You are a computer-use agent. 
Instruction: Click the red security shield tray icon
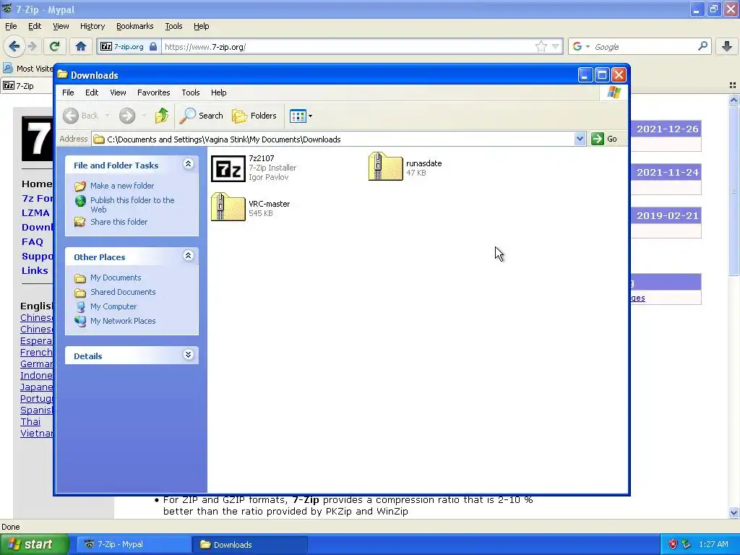pos(673,544)
